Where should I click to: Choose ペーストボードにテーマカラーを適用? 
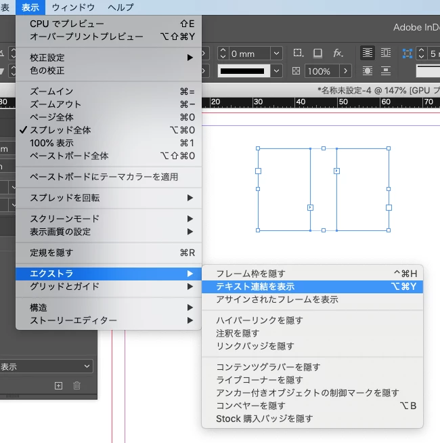(x=109, y=177)
